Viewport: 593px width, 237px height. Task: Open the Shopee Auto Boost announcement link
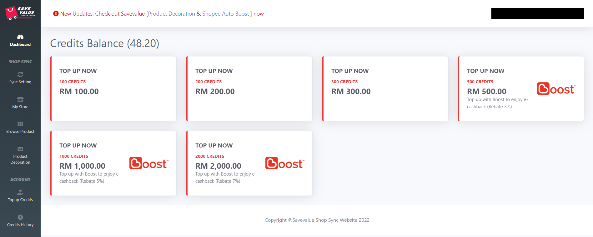tap(226, 14)
